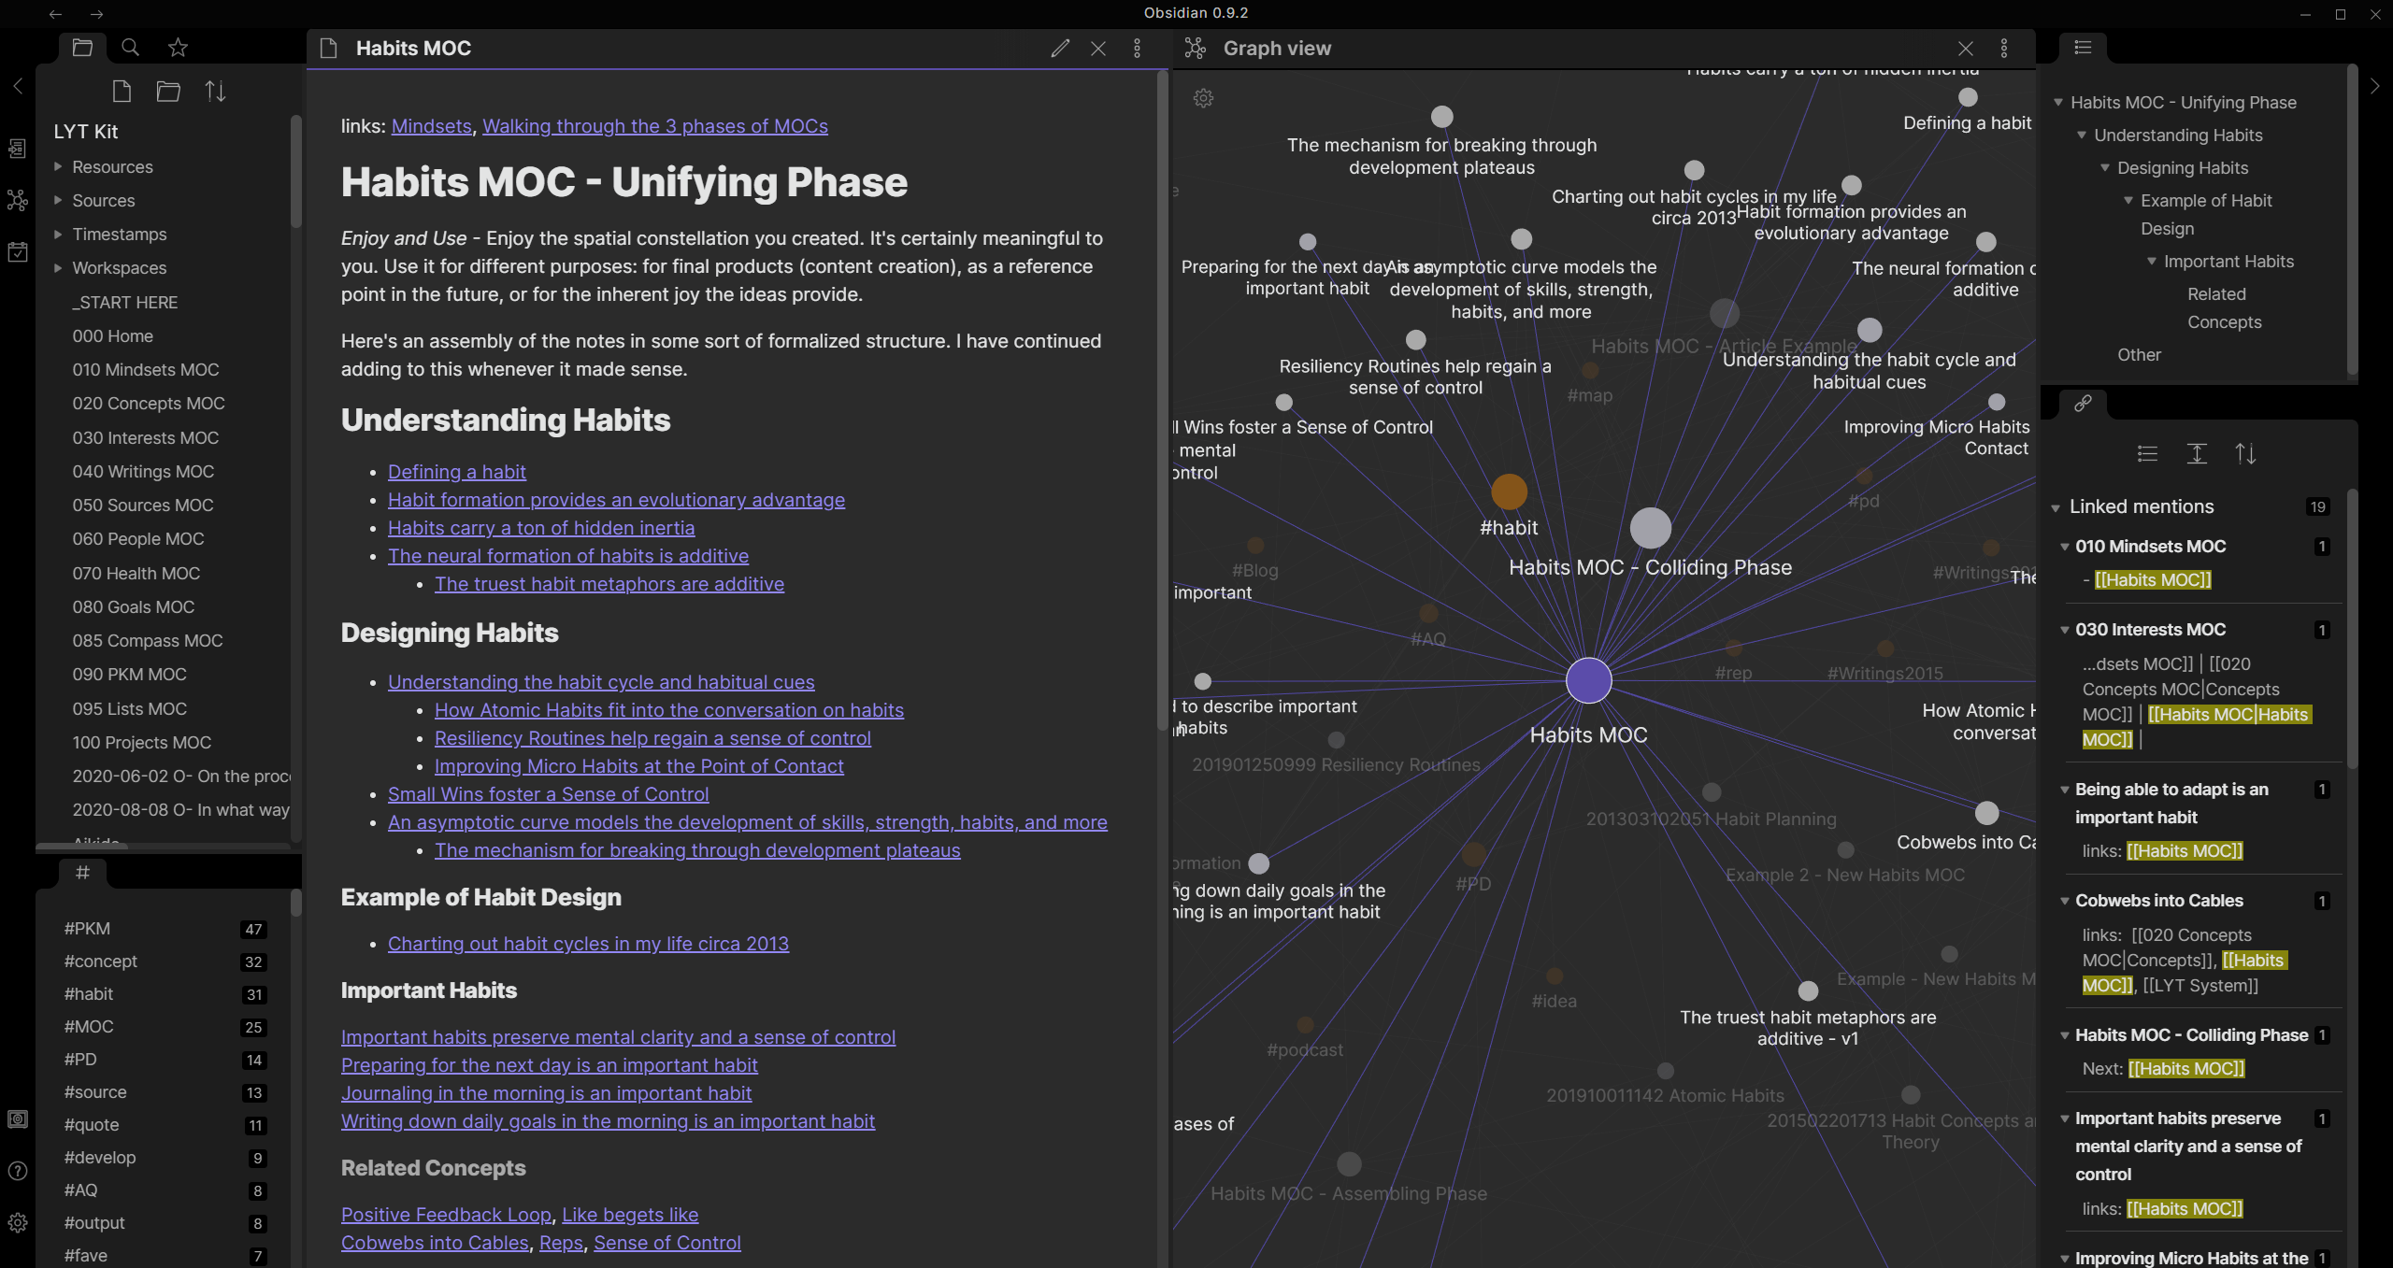
Task: Open search in left sidebar
Action: 130,47
